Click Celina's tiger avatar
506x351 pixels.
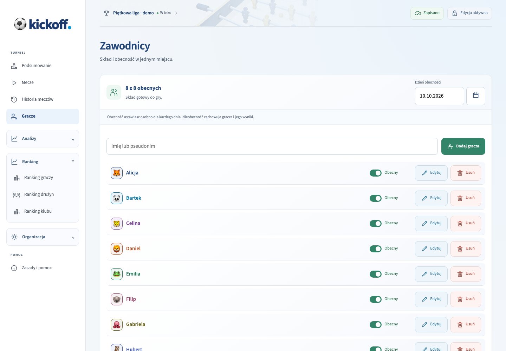coord(117,224)
